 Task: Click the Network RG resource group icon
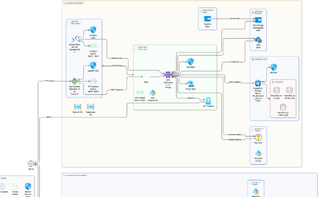click(77, 107)
